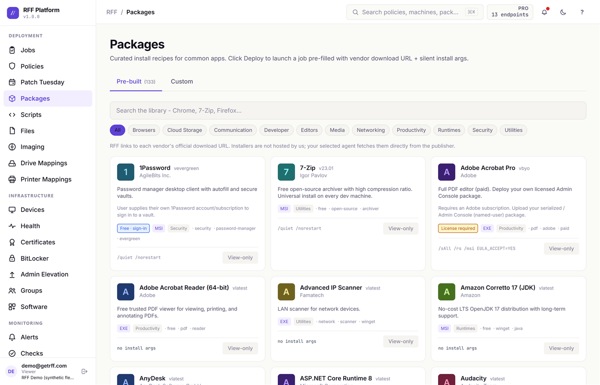
Task: Click the Health pulse icon
Action: [x=12, y=226]
